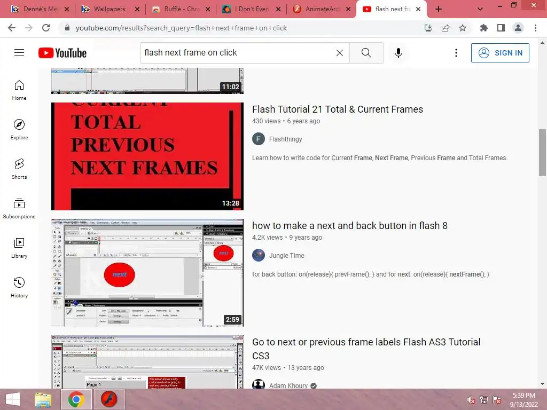Share this page from address bar
Screen dimensions: 547x410
[x=446, y=28]
